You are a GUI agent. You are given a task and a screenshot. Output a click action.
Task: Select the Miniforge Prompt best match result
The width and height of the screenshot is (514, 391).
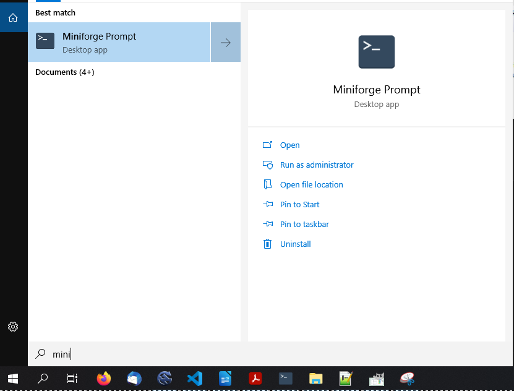(x=119, y=42)
